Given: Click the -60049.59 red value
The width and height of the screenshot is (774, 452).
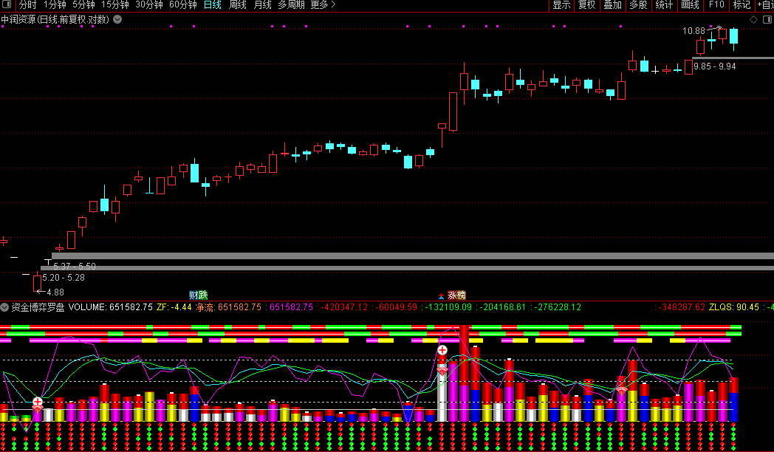Looking at the screenshot, I should [397, 307].
